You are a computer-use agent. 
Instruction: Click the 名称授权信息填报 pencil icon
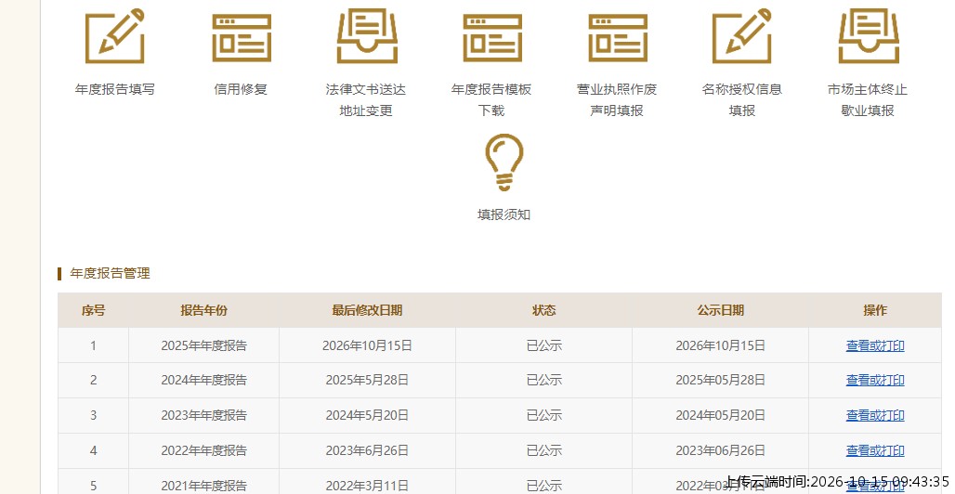(x=742, y=36)
